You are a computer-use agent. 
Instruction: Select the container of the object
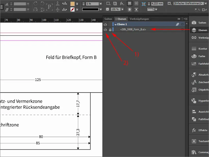(57, 4)
